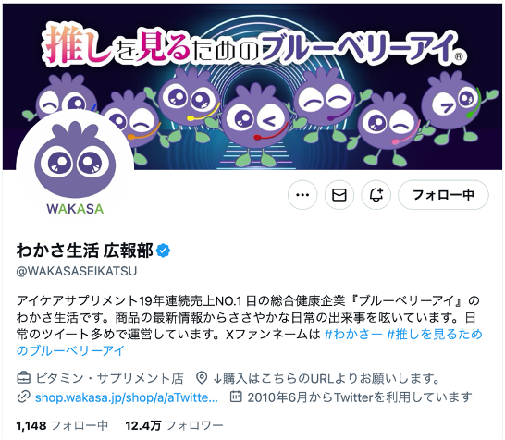Click the briefcase category icon
505x440 pixels.
point(23,378)
